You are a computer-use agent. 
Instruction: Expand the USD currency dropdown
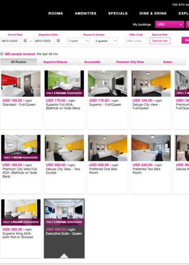coord(170,24)
